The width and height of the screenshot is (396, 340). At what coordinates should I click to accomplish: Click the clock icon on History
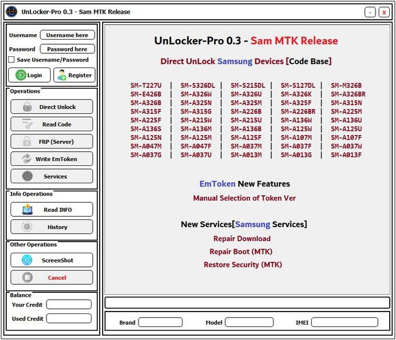tap(27, 227)
